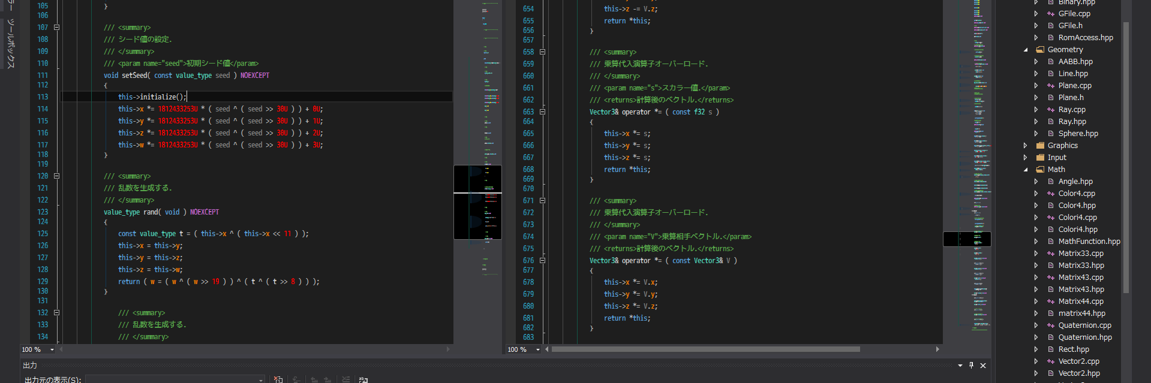Click the right editor's scroll-left arrow
The image size is (1151, 383).
tap(546, 349)
